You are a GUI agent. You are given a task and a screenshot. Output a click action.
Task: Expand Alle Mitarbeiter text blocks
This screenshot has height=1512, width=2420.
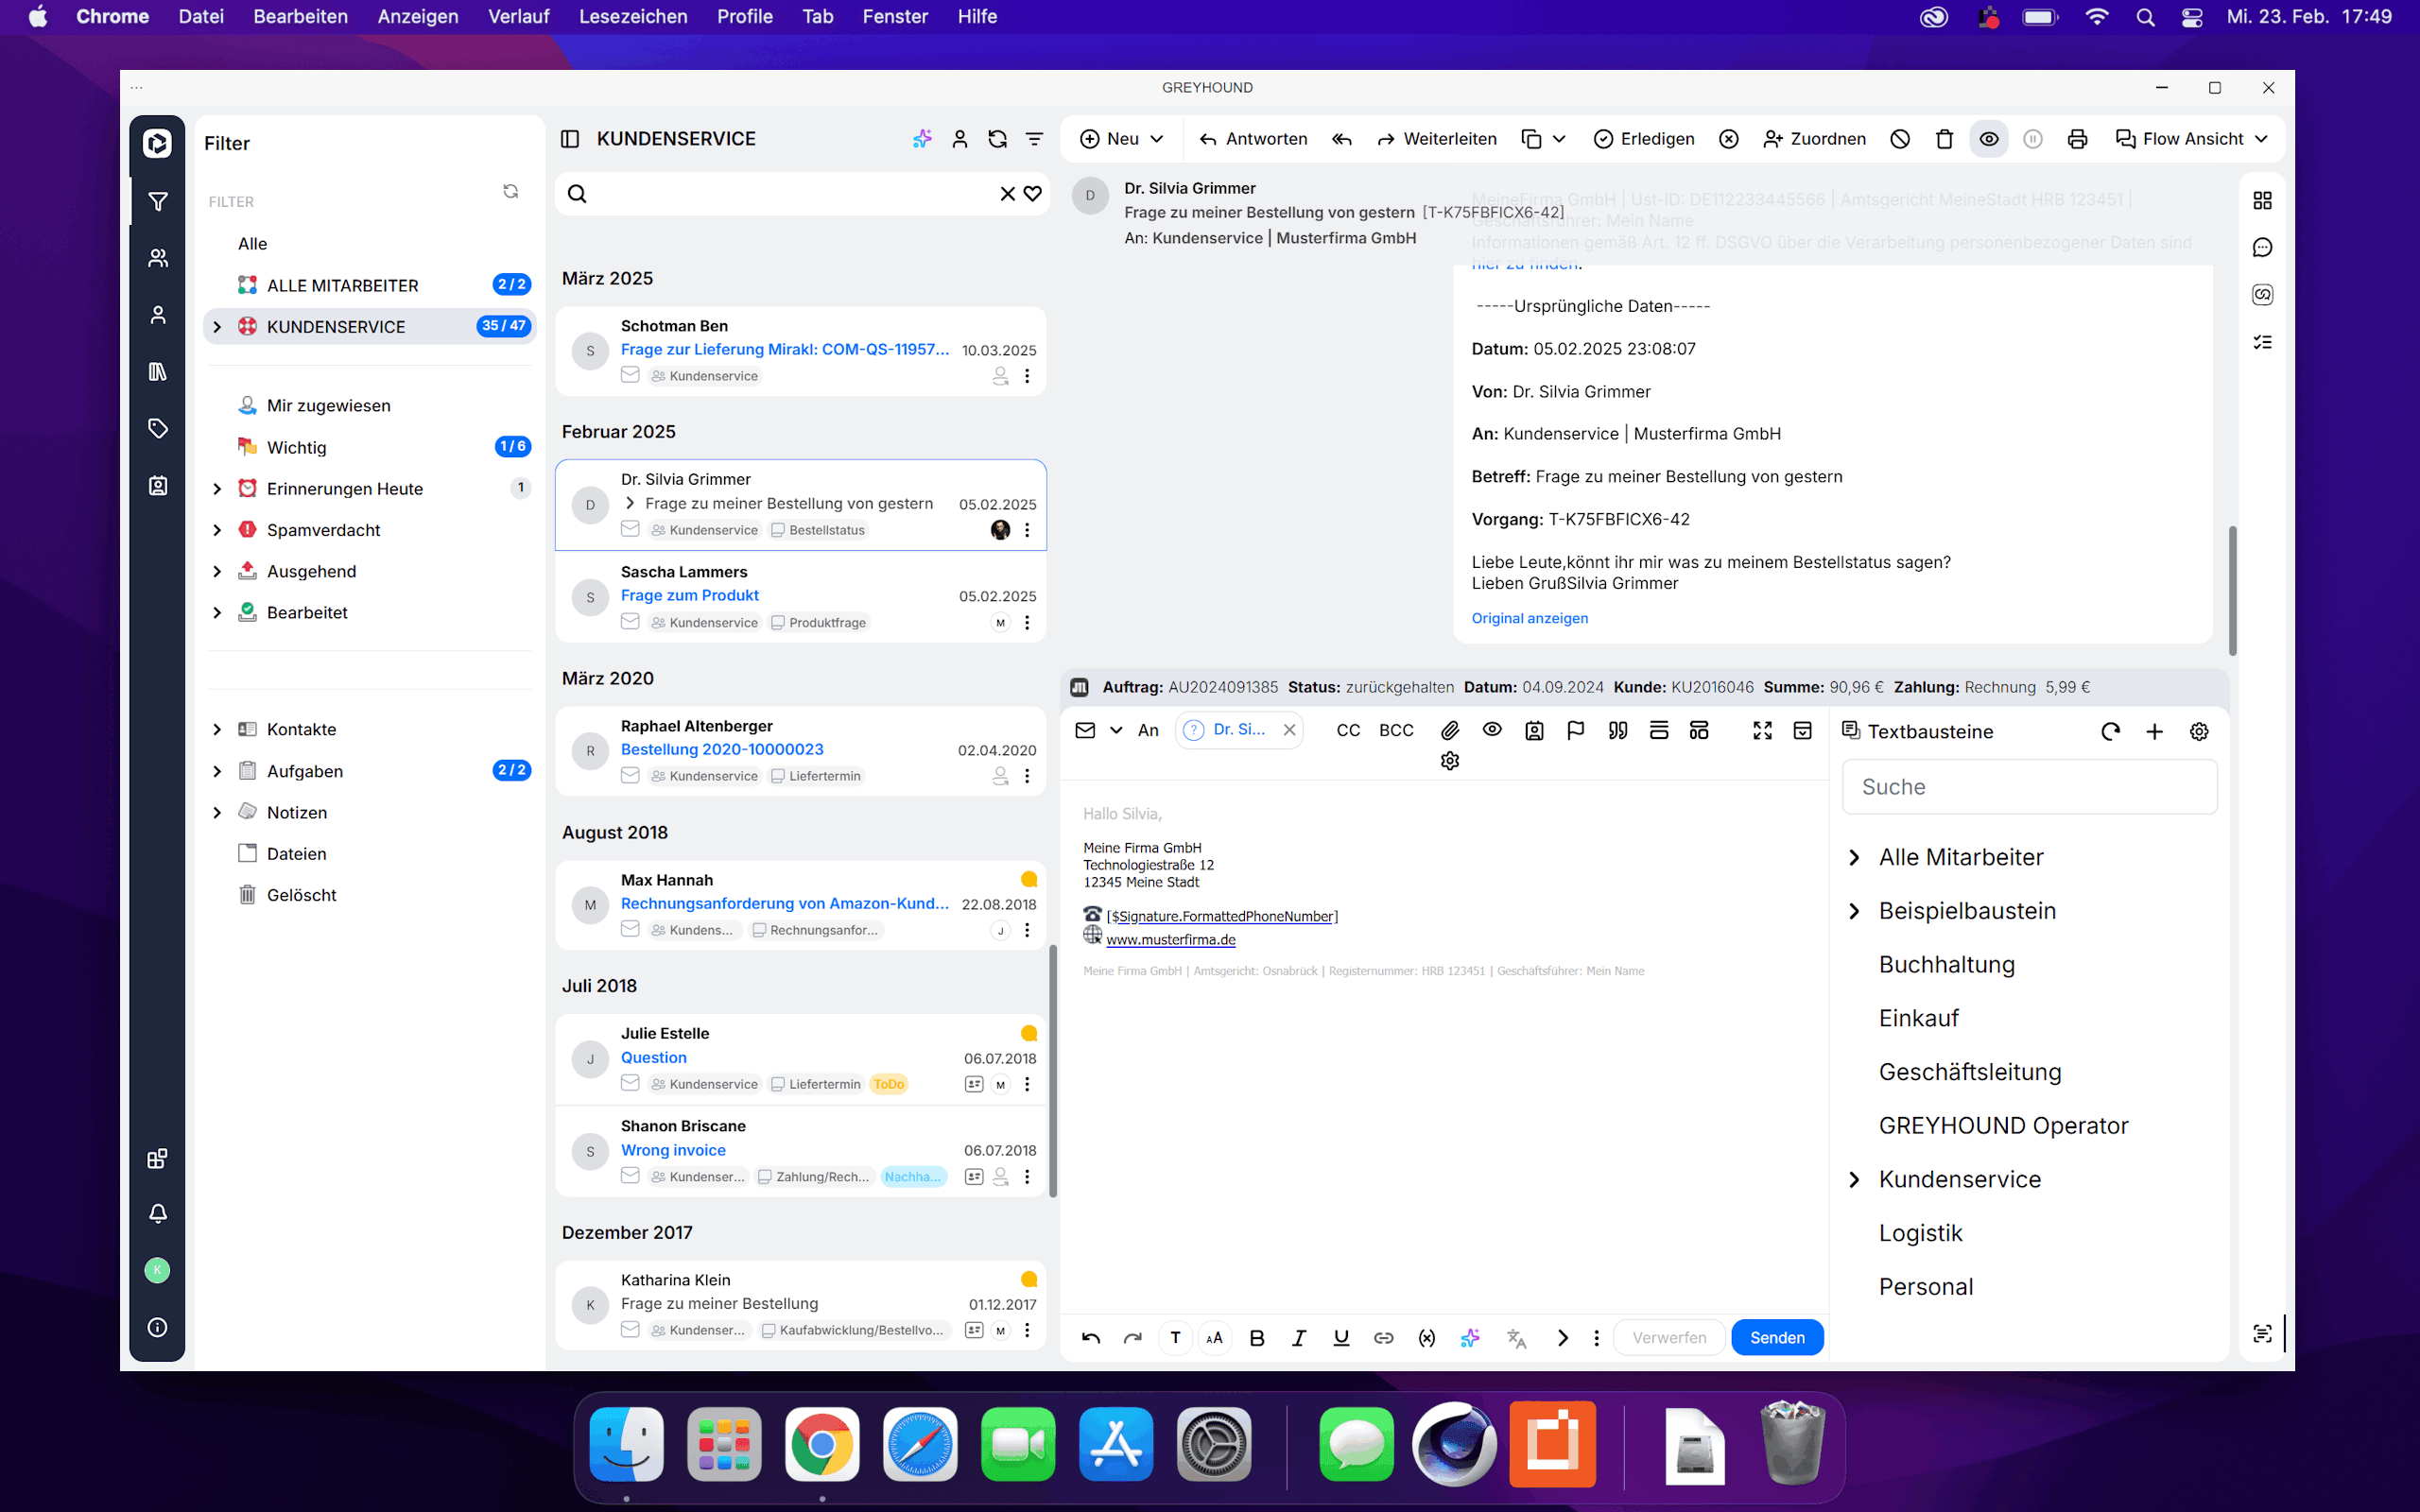pos(1854,857)
